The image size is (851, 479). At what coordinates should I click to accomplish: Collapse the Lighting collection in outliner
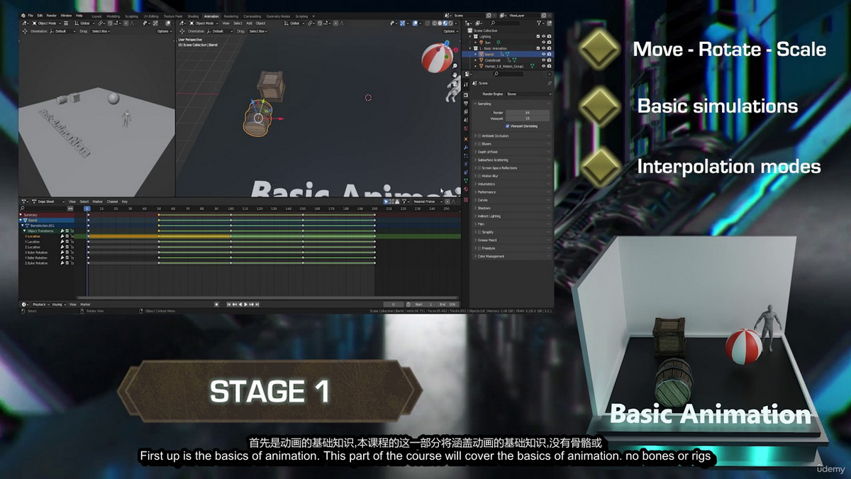pos(470,36)
